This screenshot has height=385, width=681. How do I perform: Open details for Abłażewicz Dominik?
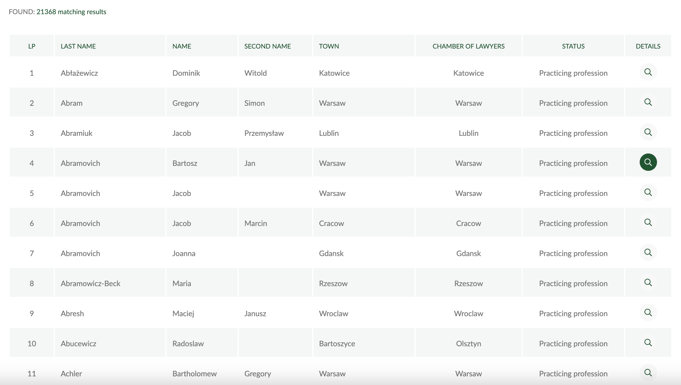coord(648,72)
